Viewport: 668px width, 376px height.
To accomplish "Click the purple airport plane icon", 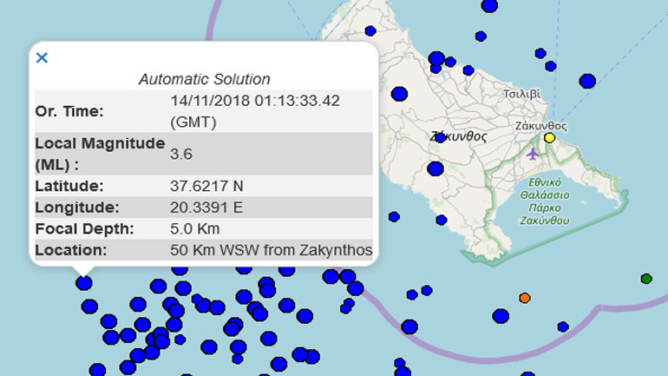I will click(x=532, y=154).
